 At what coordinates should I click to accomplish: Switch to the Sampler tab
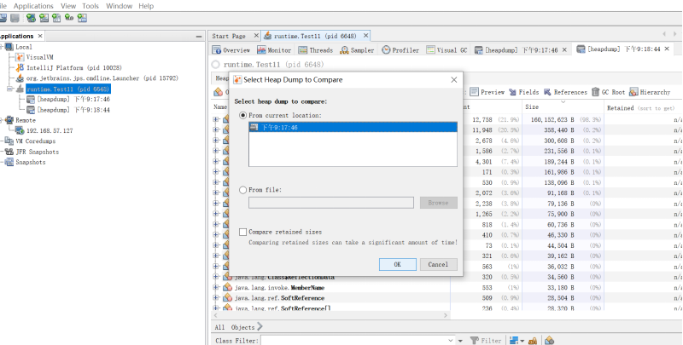pyautogui.click(x=358, y=50)
